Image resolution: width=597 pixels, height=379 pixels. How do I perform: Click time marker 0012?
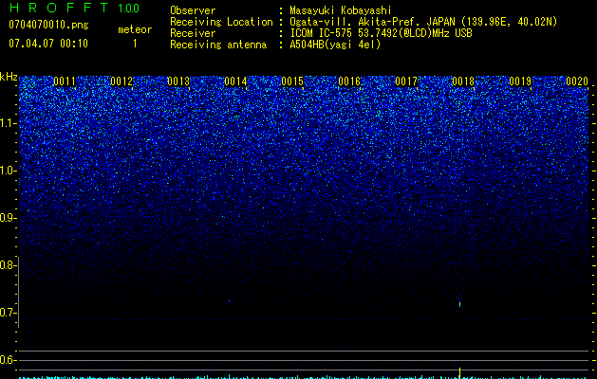click(x=121, y=81)
